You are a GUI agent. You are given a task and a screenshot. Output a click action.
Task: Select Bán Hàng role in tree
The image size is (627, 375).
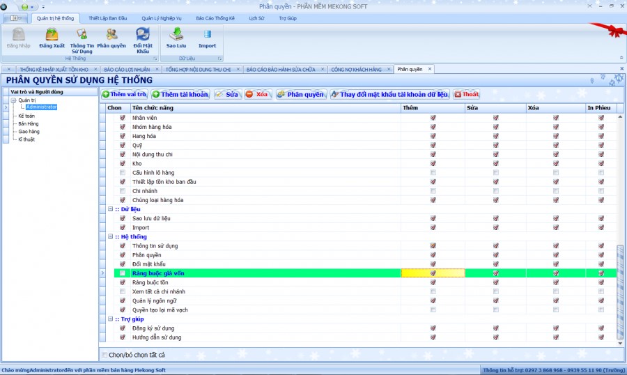29,123
